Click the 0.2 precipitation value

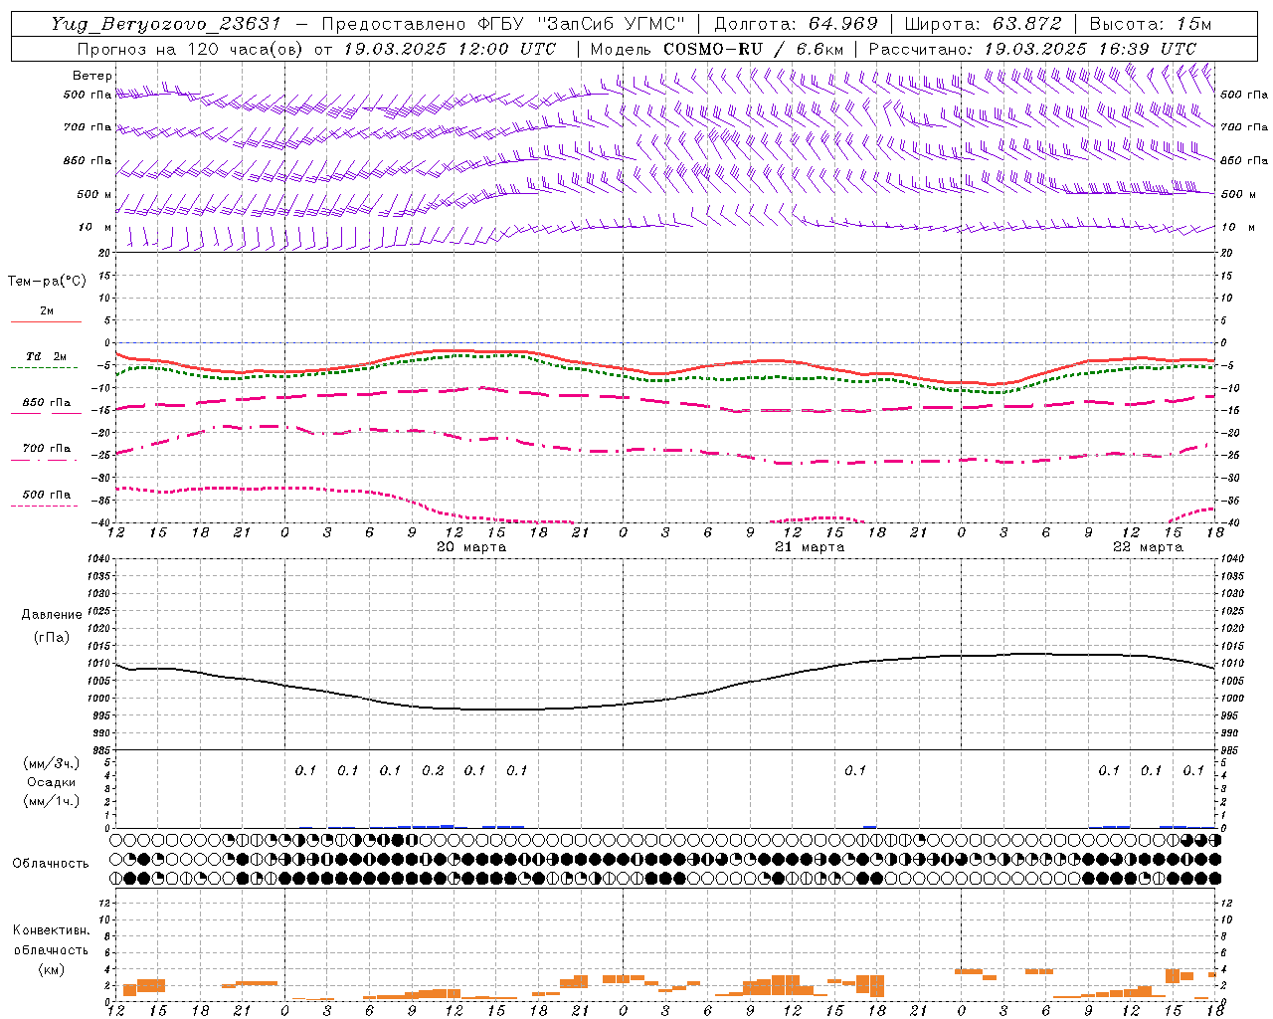pos(433,770)
